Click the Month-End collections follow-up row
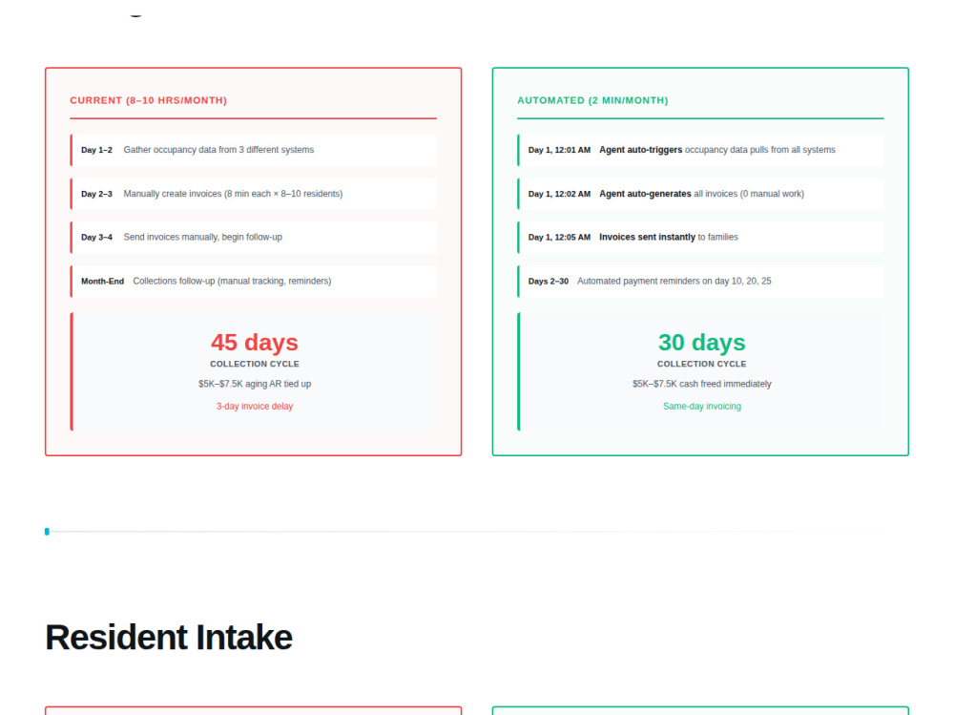 [254, 281]
